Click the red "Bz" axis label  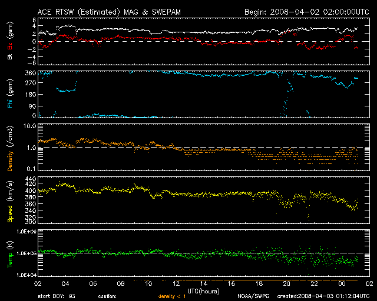[x=10, y=46]
